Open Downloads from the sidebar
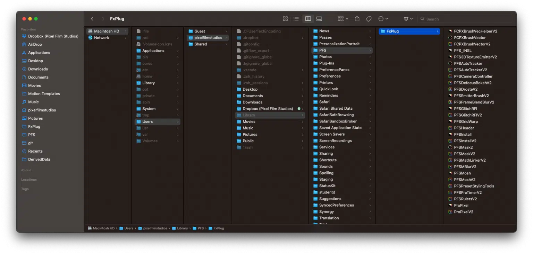This screenshot has height=254, width=533. 35,69
